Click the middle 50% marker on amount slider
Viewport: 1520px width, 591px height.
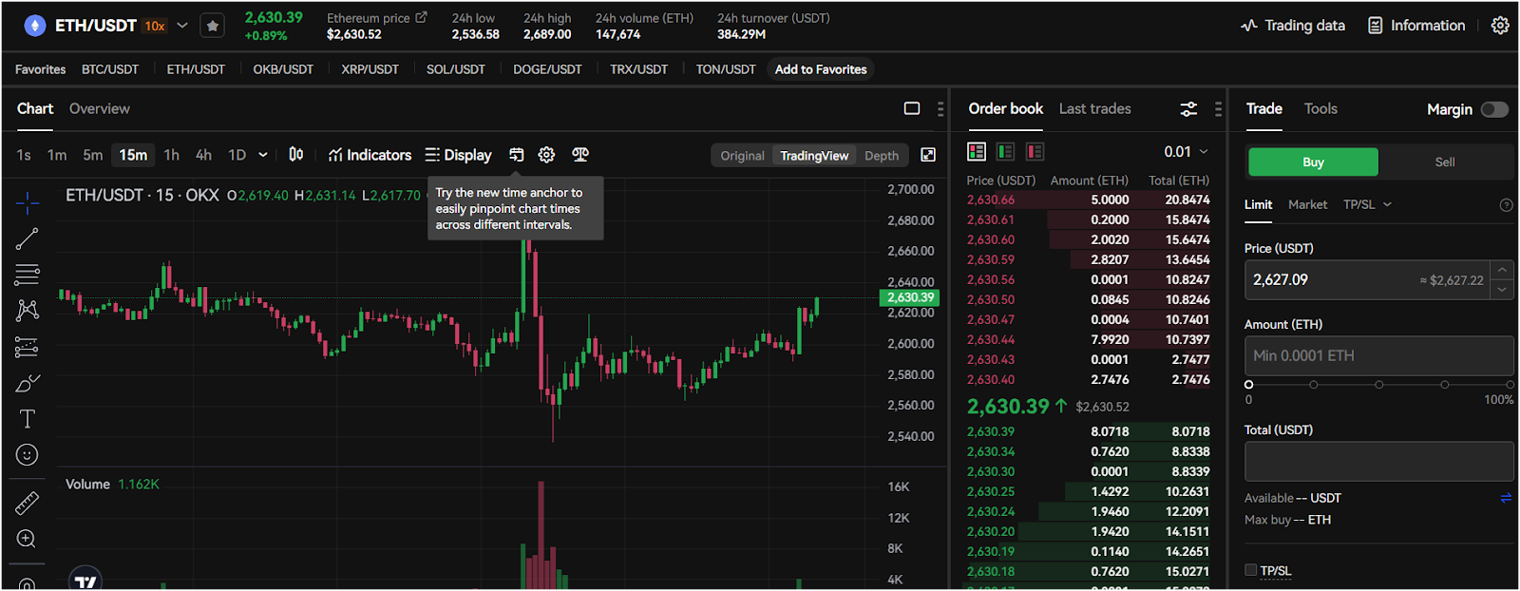coord(1378,385)
